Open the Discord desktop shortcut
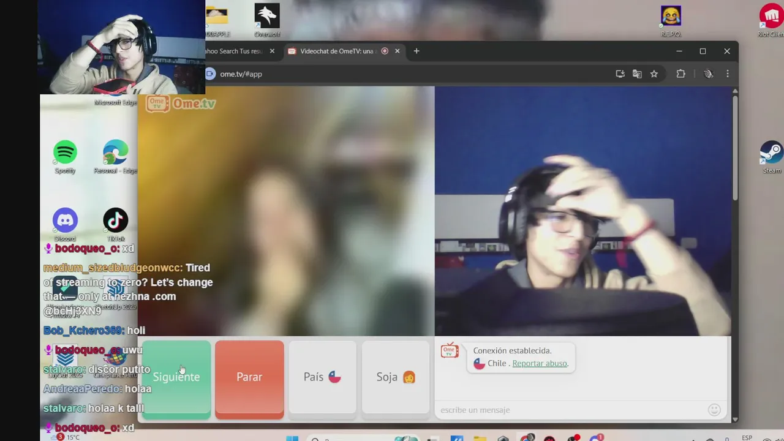 pyautogui.click(x=65, y=221)
